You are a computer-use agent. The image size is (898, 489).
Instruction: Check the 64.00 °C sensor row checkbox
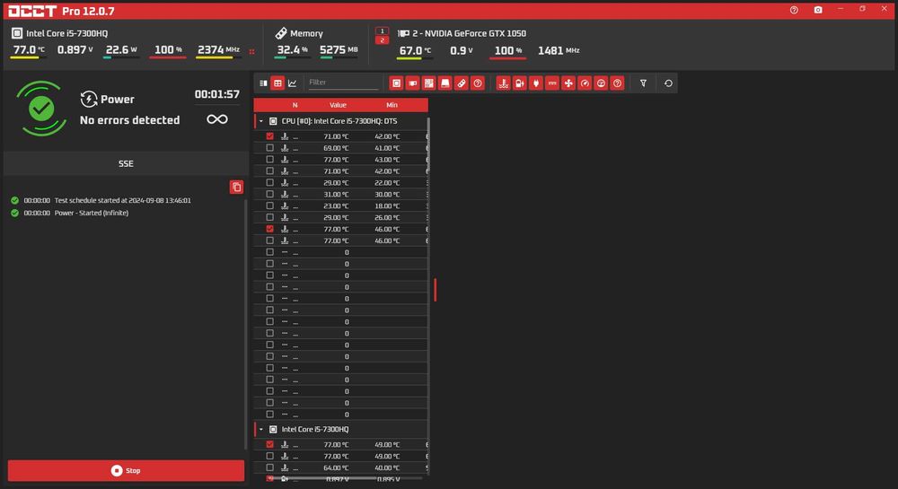click(x=269, y=467)
